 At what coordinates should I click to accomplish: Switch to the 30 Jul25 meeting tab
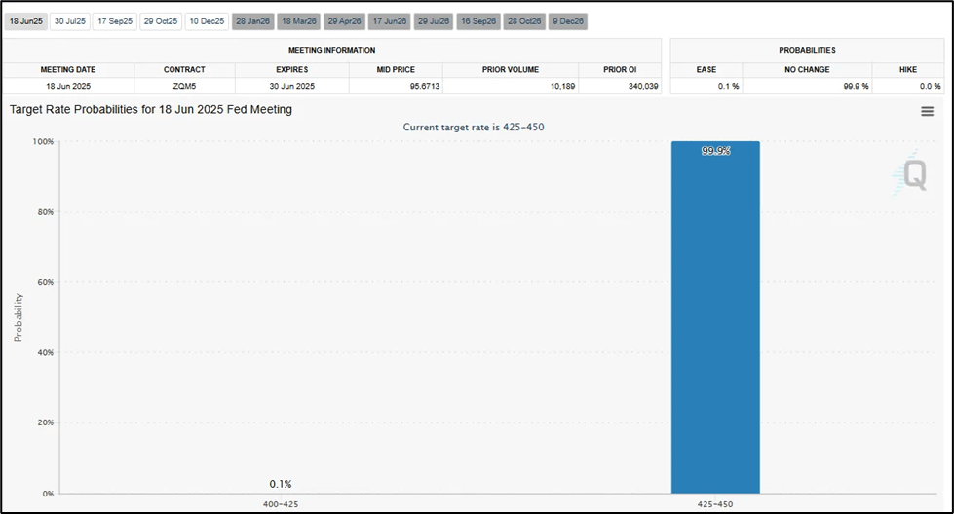tap(69, 21)
